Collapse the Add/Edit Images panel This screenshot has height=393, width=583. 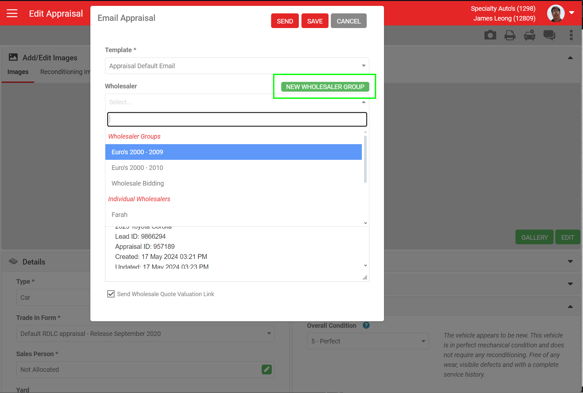570,58
